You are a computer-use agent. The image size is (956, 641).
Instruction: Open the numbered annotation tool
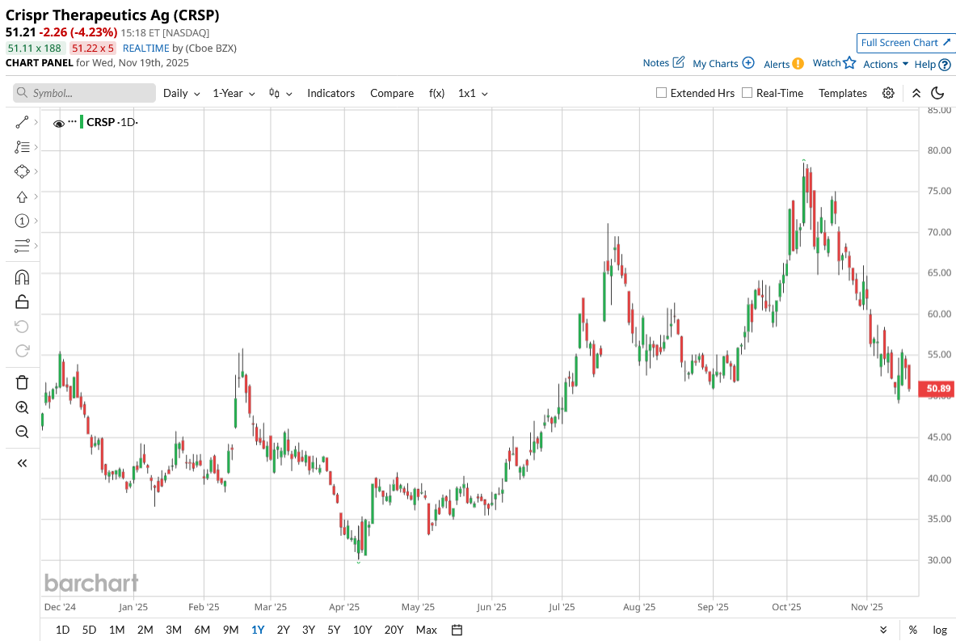pyautogui.click(x=22, y=221)
